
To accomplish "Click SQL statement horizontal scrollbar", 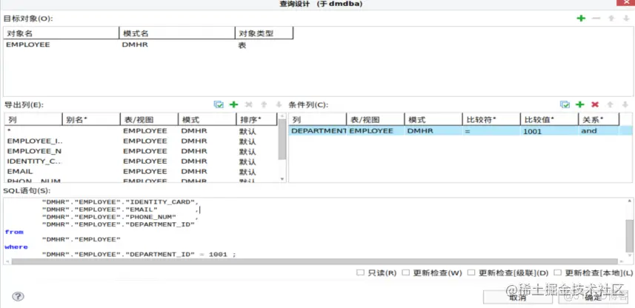I will [314, 261].
